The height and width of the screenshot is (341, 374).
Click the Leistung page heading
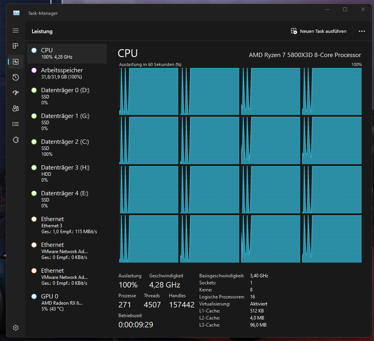[x=42, y=31]
